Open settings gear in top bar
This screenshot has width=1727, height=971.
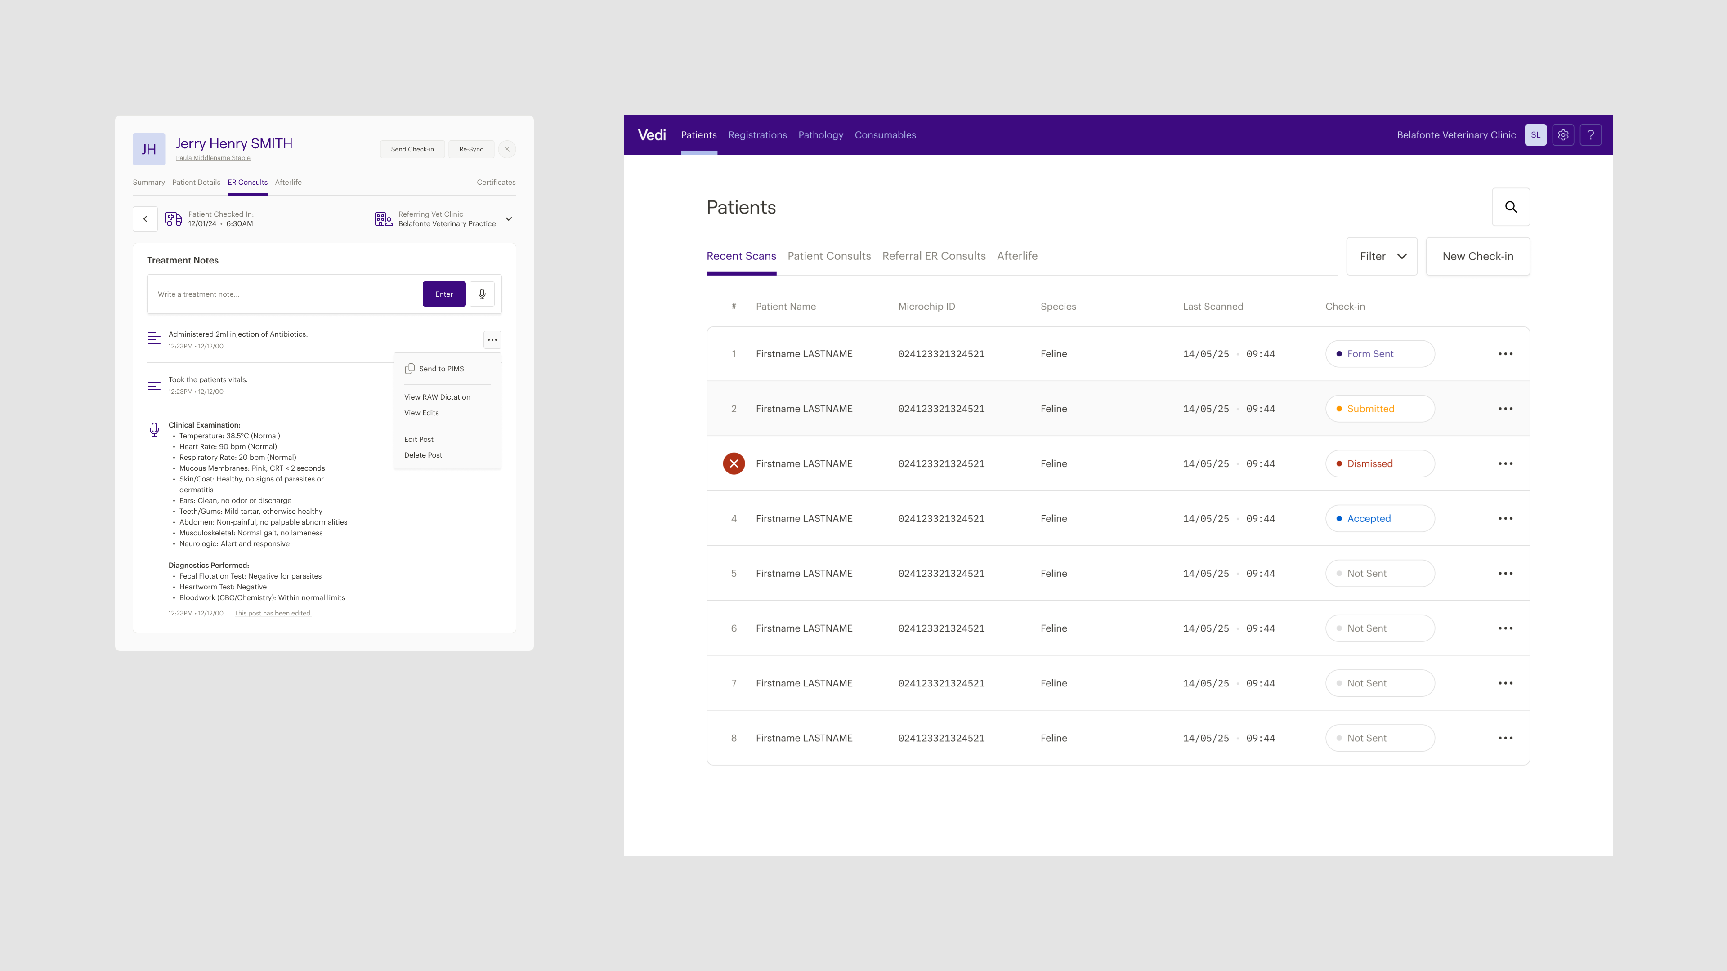coord(1563,135)
